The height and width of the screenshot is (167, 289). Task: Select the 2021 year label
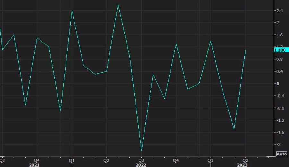34,165
